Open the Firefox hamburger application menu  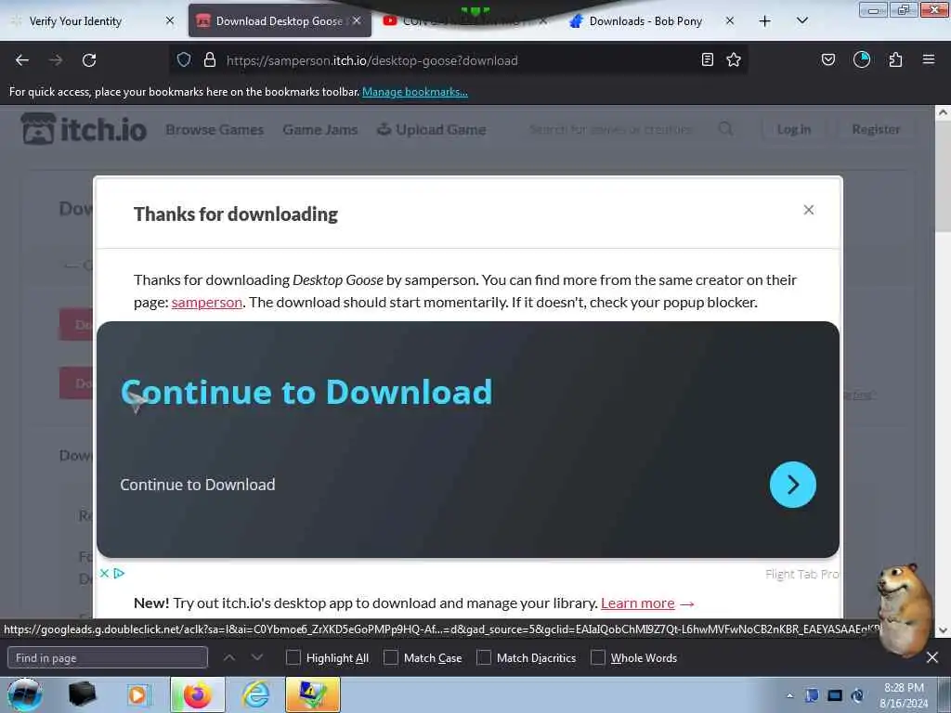click(929, 59)
